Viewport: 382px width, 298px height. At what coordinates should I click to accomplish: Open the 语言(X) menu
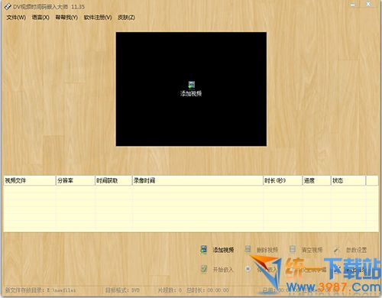[40, 18]
